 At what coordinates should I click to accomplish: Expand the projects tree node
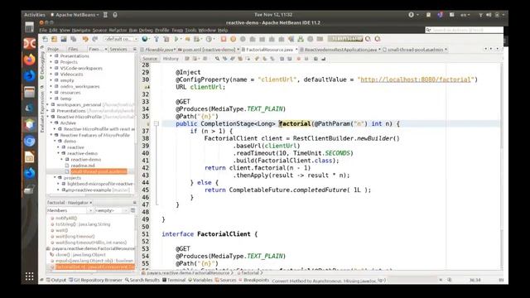pos(55,178)
